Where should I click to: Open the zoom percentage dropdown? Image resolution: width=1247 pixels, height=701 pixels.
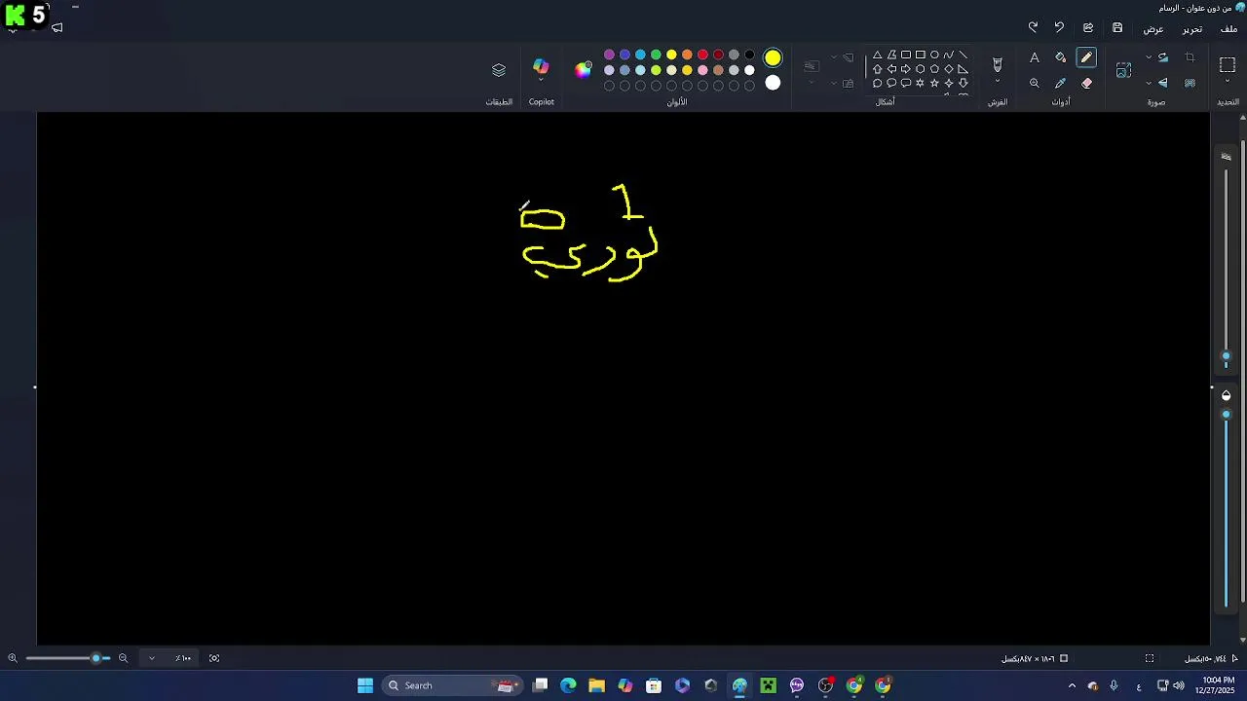point(151,658)
